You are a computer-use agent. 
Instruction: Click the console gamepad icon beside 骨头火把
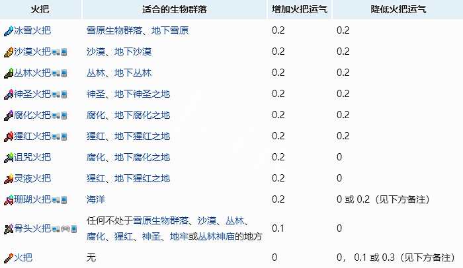tap(65, 229)
